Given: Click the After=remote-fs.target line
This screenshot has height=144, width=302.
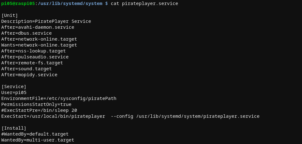Looking at the screenshot, I should [x=32, y=63].
